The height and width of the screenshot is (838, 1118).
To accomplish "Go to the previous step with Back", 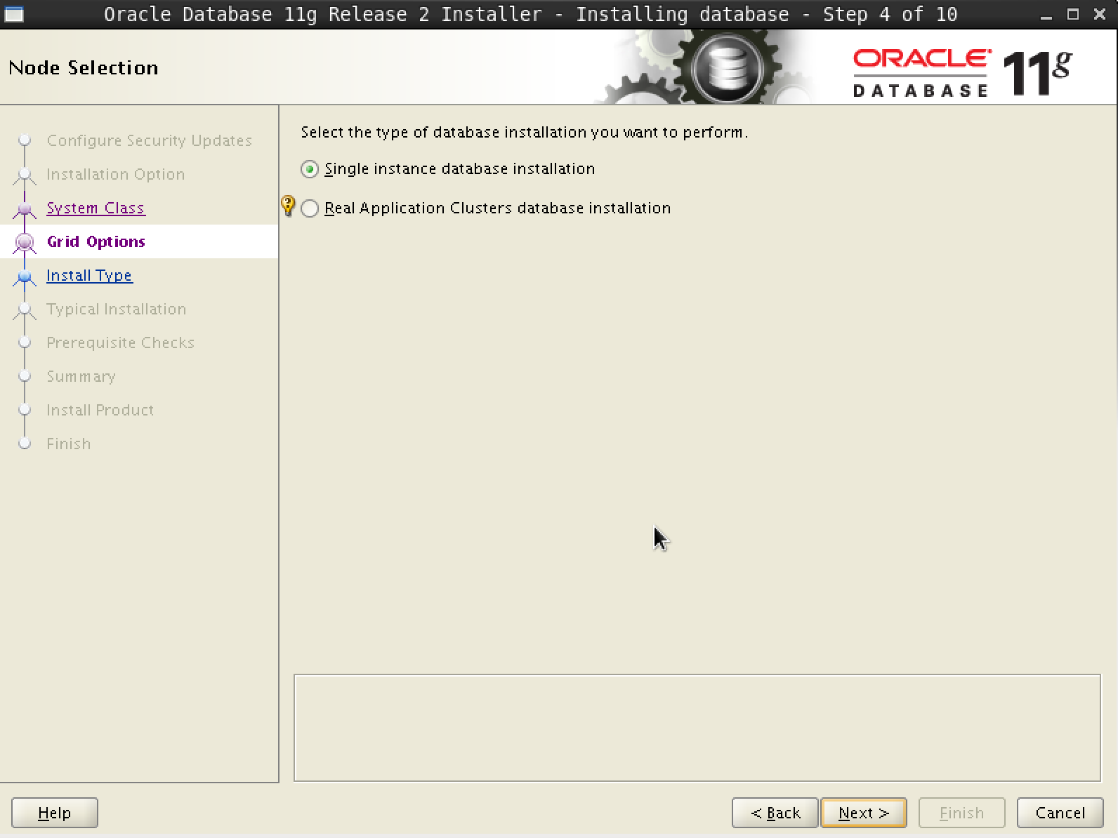I will tap(775, 813).
